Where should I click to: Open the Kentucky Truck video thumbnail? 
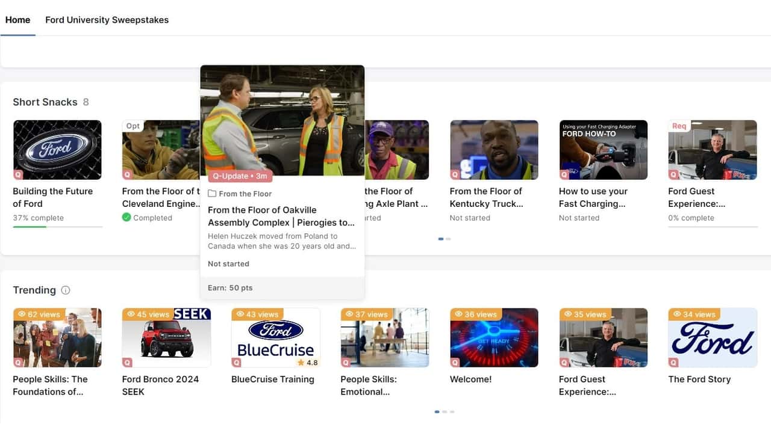495,150
